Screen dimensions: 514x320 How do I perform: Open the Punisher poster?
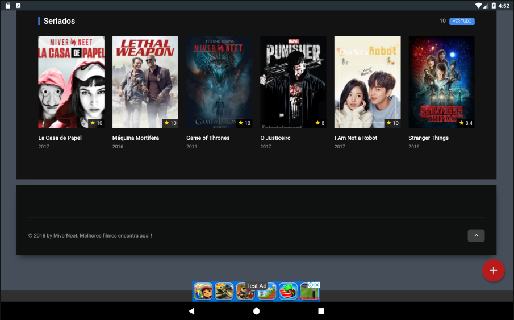294,82
